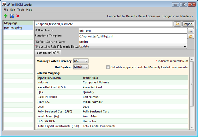Click the Default Scenario Name field
Image resolution: width=198 pixels, height=137 pixels.
pyautogui.click(x=133, y=41)
